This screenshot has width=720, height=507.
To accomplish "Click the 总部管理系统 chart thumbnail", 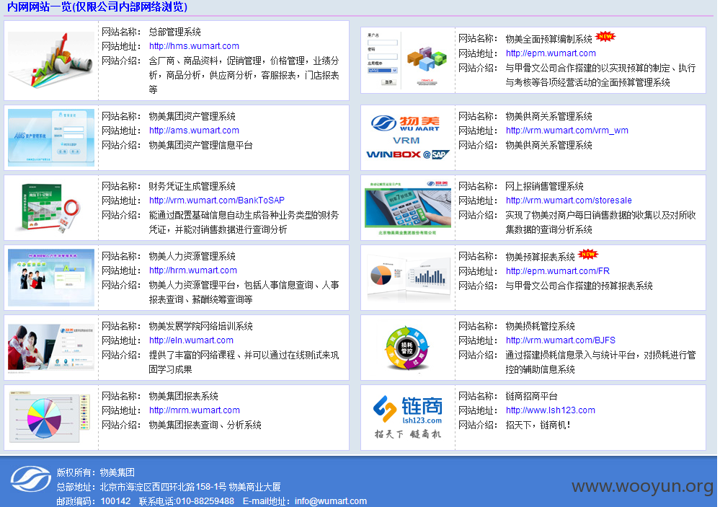I will tap(51, 60).
